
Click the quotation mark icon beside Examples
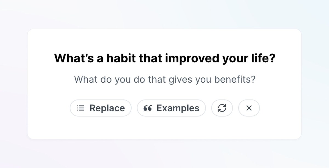pyautogui.click(x=148, y=108)
